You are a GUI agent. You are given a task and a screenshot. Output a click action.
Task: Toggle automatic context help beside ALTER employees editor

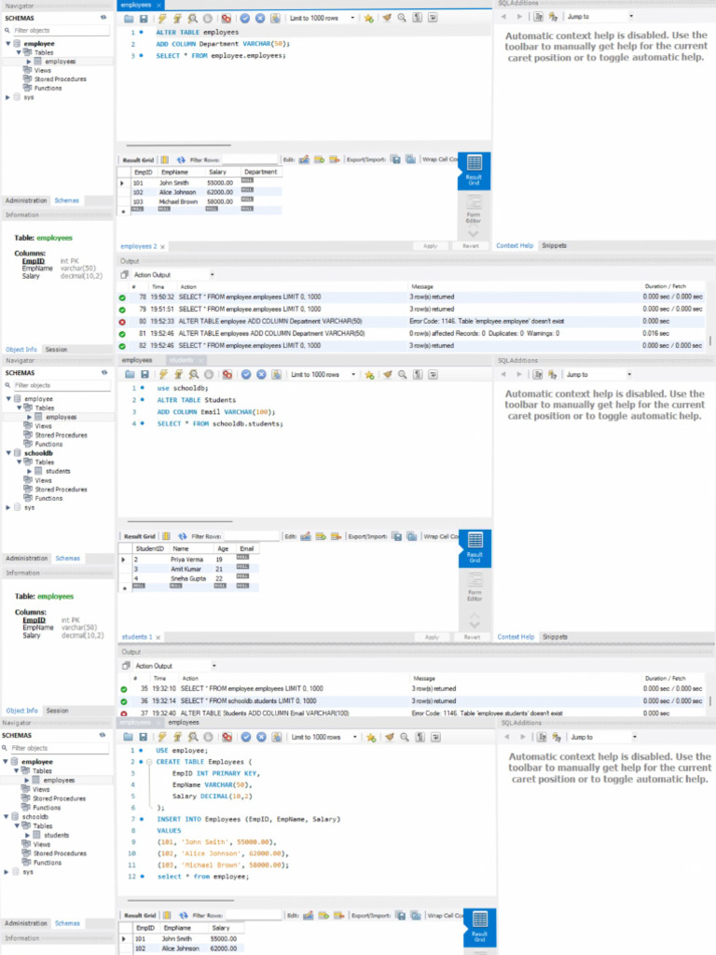553,17
